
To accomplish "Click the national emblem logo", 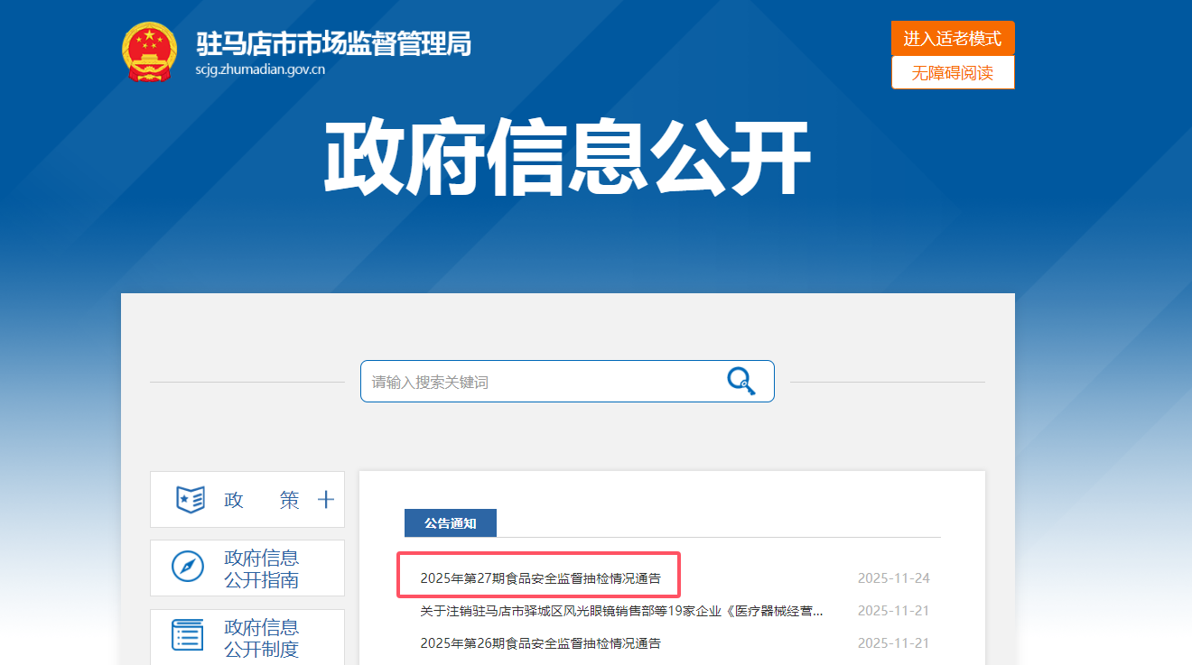I will coord(150,52).
